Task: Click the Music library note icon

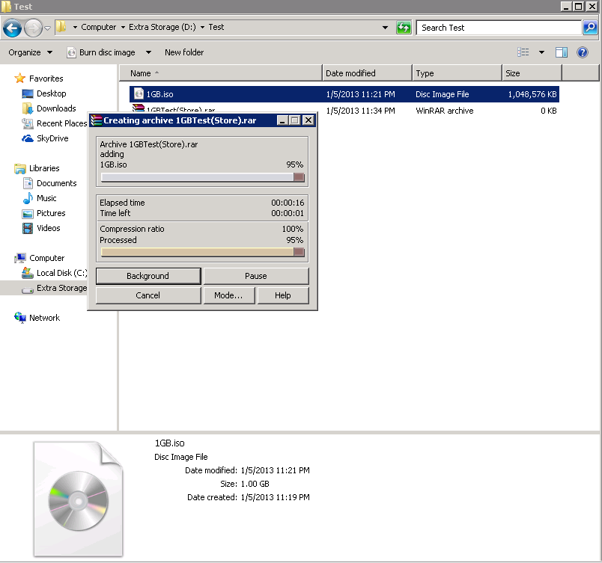Action: coord(28,198)
